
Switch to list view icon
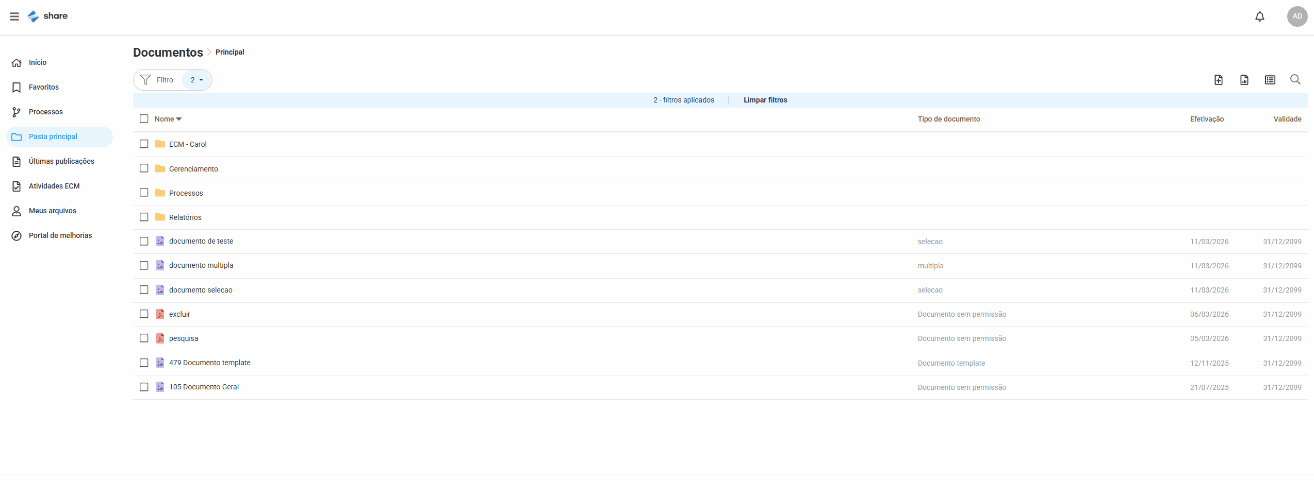[x=1270, y=80]
